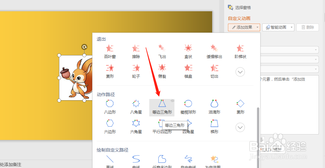Select the 百叶窗 exit effect

coord(110,52)
